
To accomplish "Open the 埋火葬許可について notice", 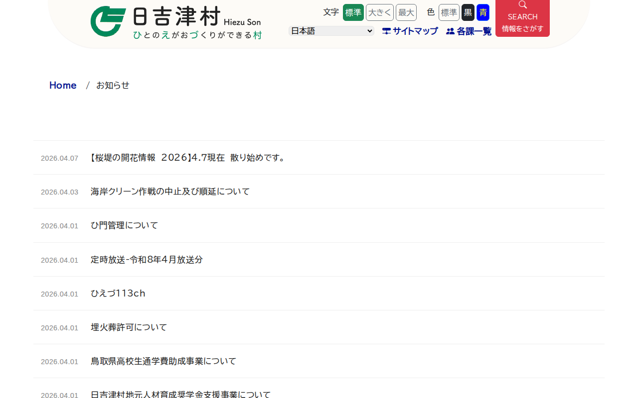I will (x=129, y=327).
